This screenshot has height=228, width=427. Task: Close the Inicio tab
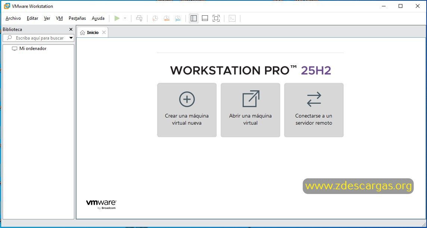(x=104, y=32)
